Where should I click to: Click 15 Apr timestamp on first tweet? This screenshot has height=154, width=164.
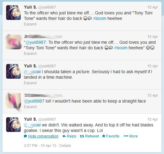tap(153, 7)
